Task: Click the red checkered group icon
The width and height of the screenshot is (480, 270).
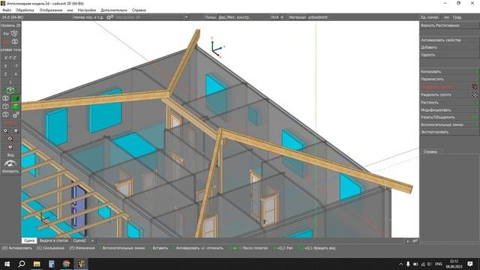Action: point(475,87)
